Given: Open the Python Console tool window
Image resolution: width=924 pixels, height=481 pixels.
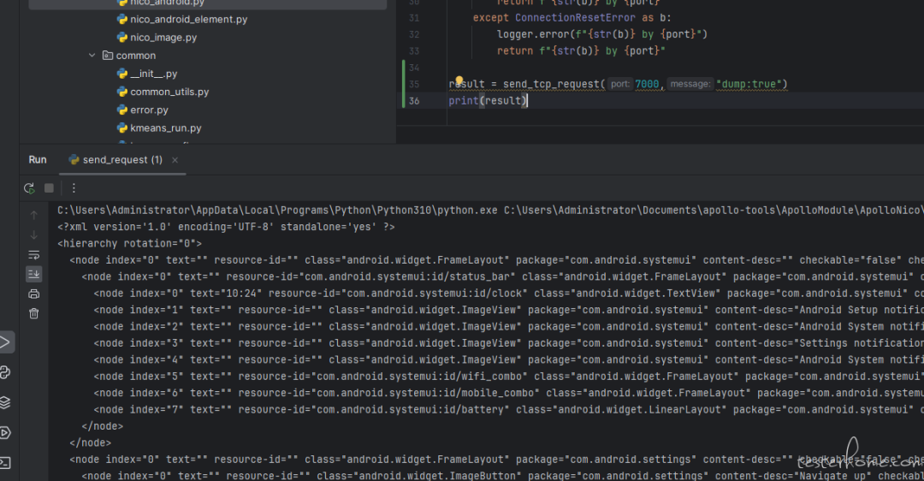Looking at the screenshot, I should tap(5, 372).
